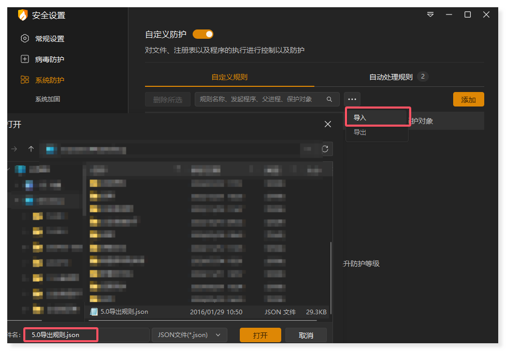Switch to 自定义规则 tab

(229, 77)
